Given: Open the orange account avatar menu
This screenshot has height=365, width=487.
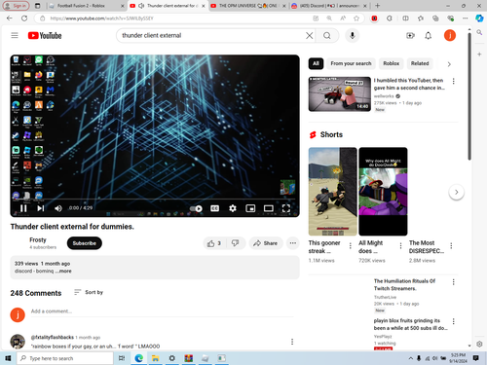Looking at the screenshot, I should (x=450, y=35).
